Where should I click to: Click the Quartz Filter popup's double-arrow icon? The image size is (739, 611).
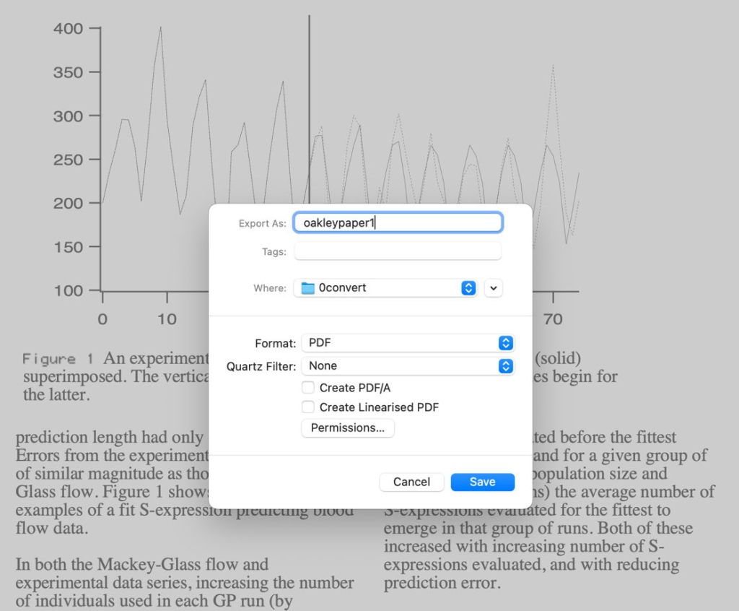505,366
